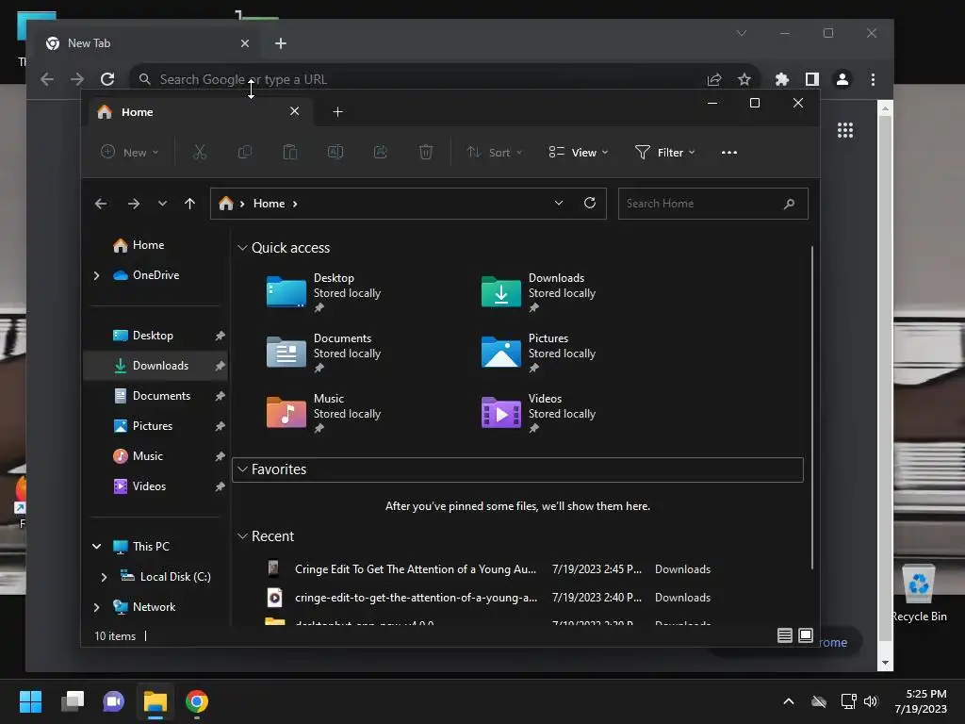
Task: Open a new Chrome tab with plus button
Action: click(x=281, y=43)
